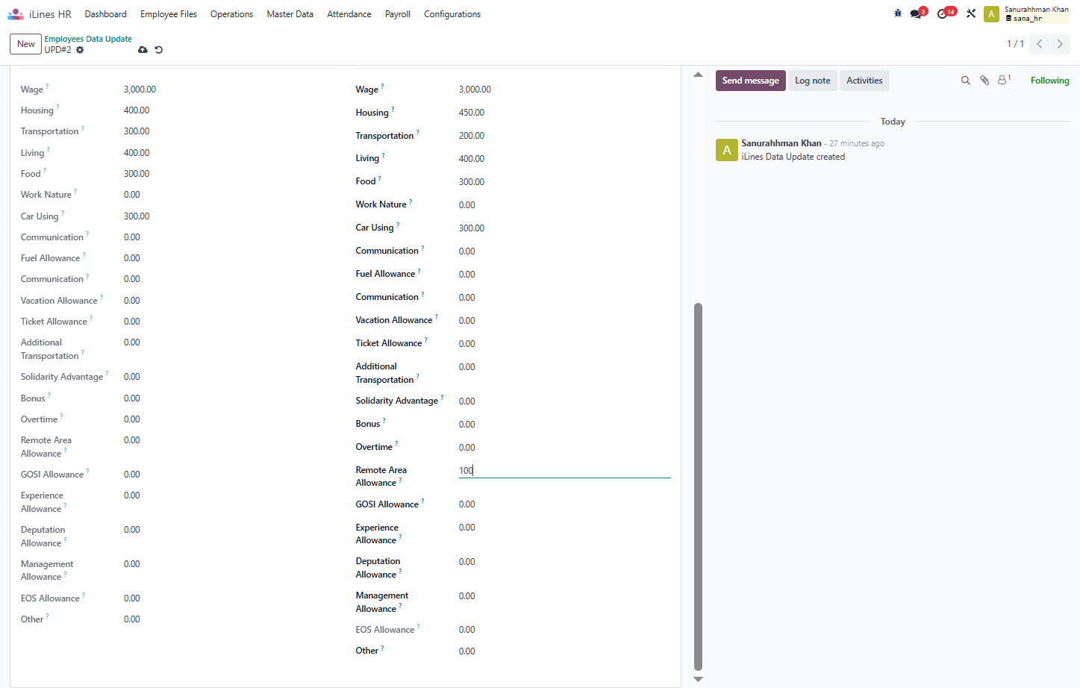The width and height of the screenshot is (1080, 688).
Task: Click the Following button
Action: [1050, 81]
